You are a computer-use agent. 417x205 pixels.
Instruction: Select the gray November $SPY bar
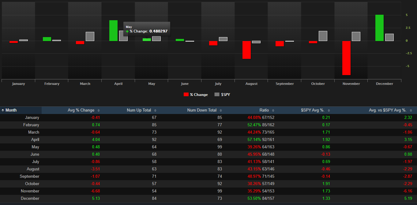(356, 36)
